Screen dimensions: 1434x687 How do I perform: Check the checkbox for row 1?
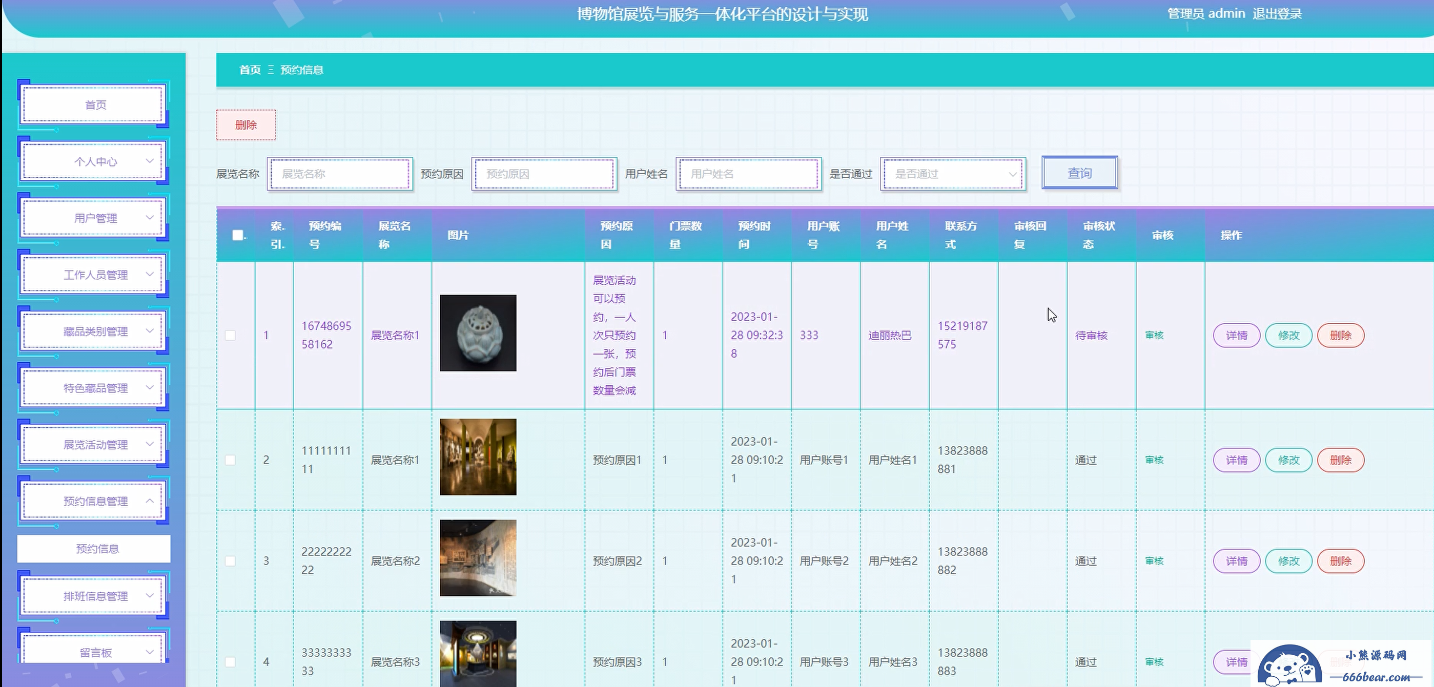pyautogui.click(x=230, y=336)
